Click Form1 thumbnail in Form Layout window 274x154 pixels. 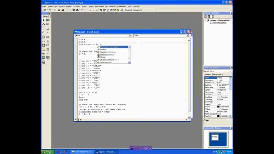(215, 137)
